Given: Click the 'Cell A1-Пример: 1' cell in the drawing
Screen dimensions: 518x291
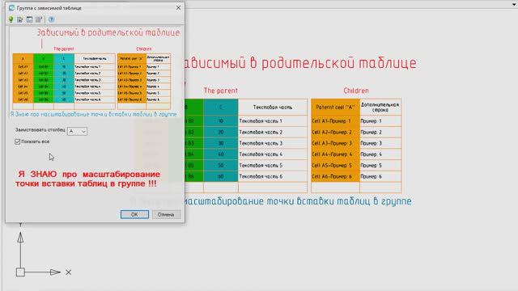Looking at the screenshot, I should [x=335, y=120].
